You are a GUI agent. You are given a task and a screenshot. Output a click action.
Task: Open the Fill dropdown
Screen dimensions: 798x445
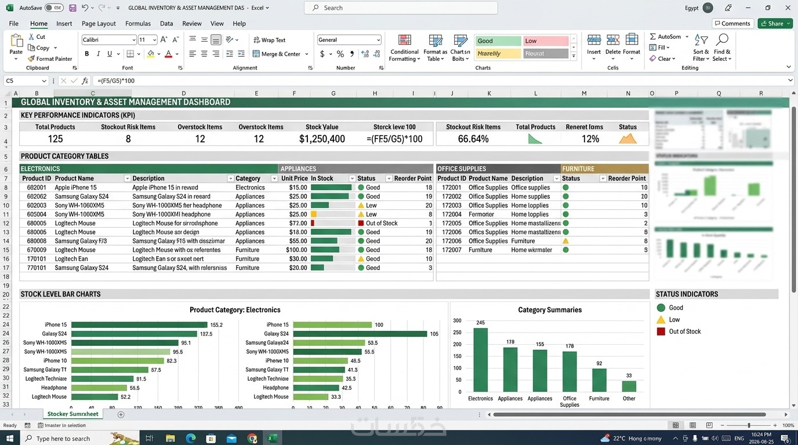(660, 48)
